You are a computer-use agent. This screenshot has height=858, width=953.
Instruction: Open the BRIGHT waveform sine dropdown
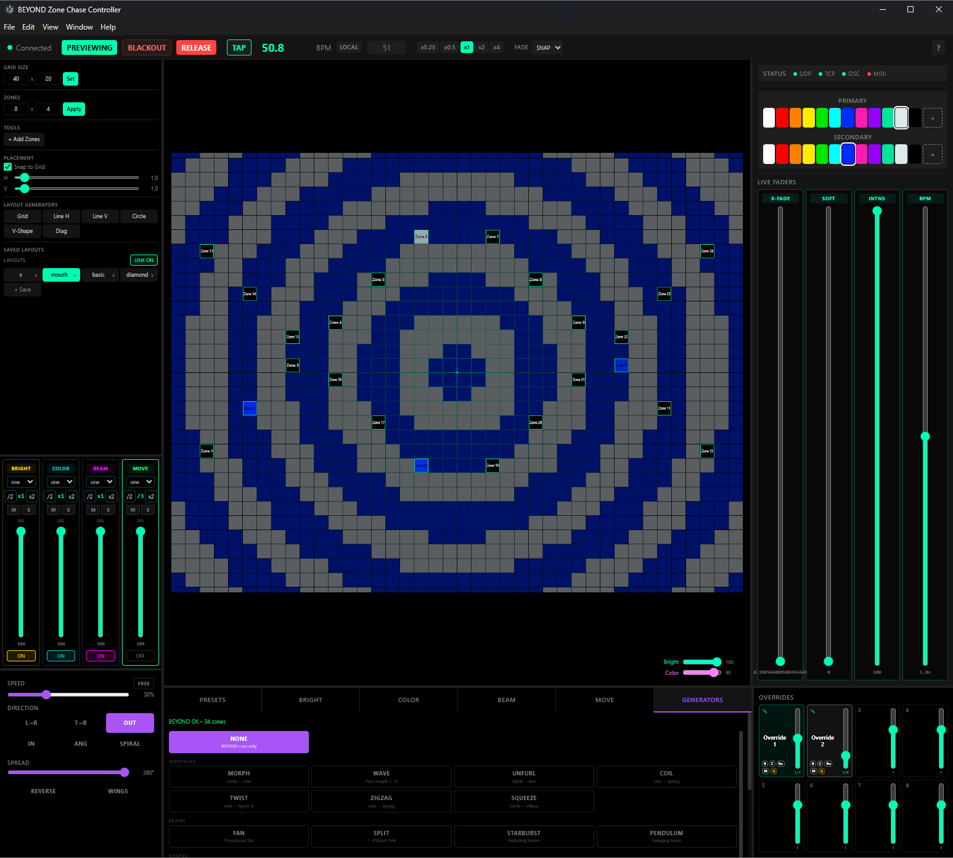point(21,482)
